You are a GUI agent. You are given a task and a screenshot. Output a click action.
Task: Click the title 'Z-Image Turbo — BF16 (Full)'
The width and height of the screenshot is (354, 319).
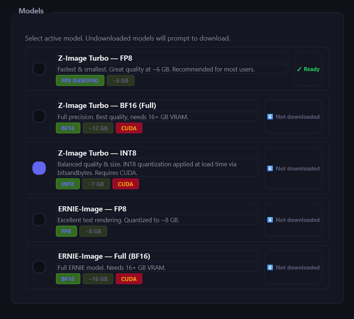(107, 105)
